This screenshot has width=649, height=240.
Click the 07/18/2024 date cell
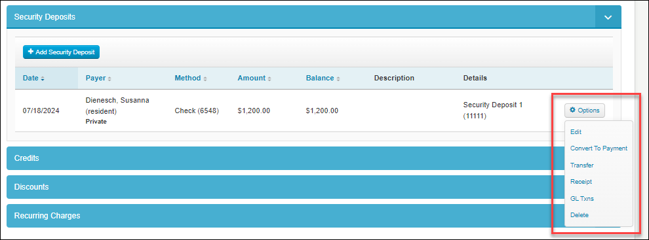pos(41,111)
